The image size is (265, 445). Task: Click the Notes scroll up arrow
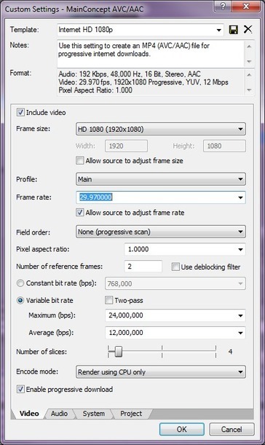pyautogui.click(x=249, y=47)
